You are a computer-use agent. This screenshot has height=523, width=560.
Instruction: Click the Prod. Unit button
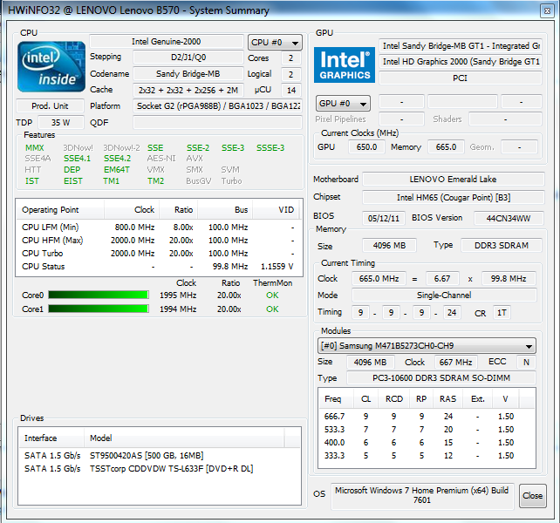point(51,105)
